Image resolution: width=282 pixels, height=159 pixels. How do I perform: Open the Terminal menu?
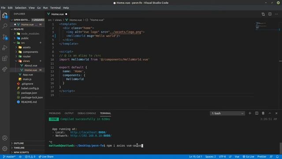[55, 8]
